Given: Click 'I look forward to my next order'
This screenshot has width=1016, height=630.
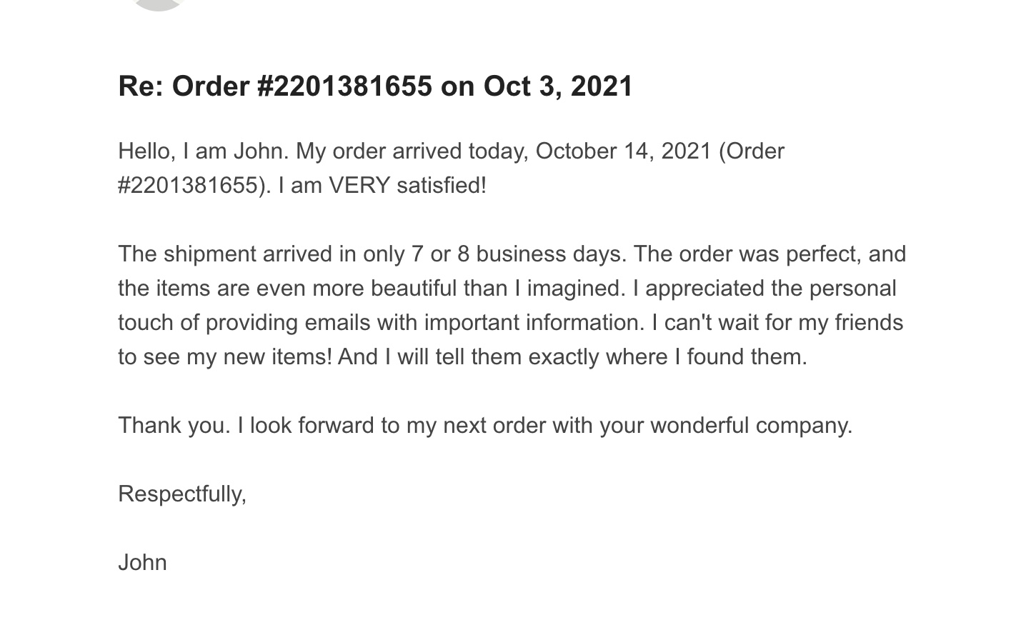Looking at the screenshot, I should click(392, 426).
